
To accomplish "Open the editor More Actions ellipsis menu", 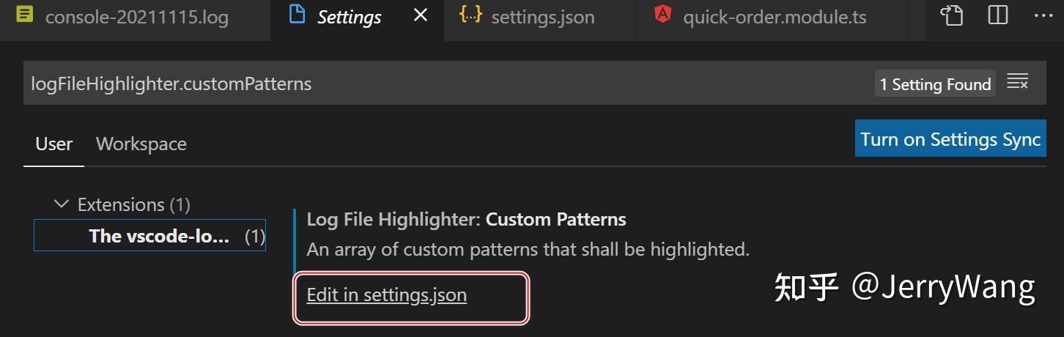I will coord(1043,15).
